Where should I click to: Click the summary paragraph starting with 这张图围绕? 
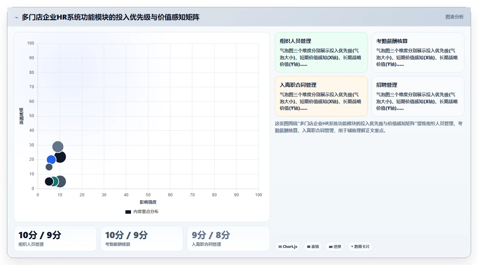tap(369, 127)
